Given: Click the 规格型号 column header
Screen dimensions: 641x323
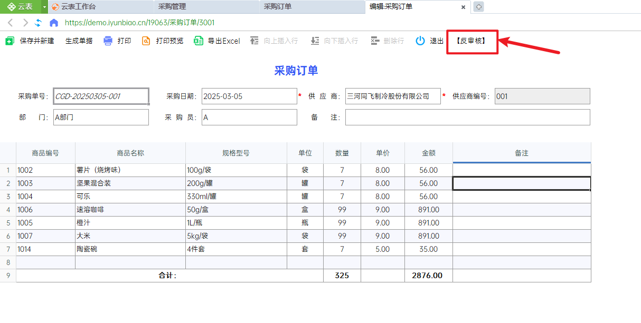Looking at the screenshot, I should [x=236, y=153].
